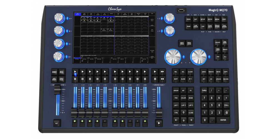This screenshot has width=278, height=139.
Task: Hit the GO play button above fader 1
Action: [x=75, y=72]
